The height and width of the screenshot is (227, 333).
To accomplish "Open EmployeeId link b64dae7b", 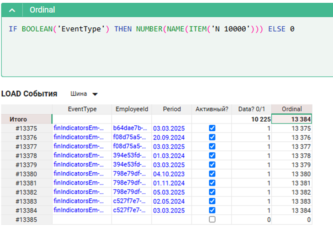I will tap(129, 128).
